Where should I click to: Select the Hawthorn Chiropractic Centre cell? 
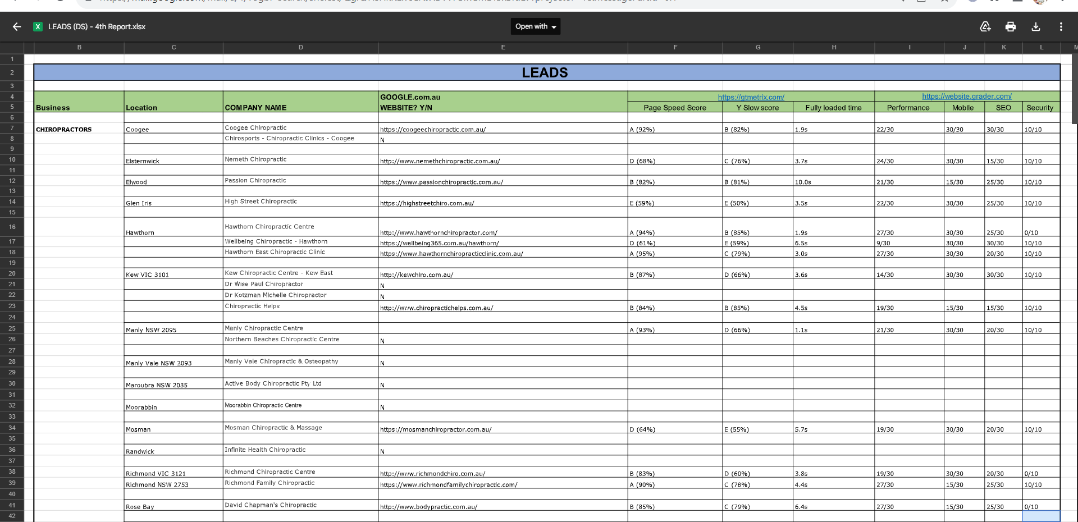pos(300,227)
